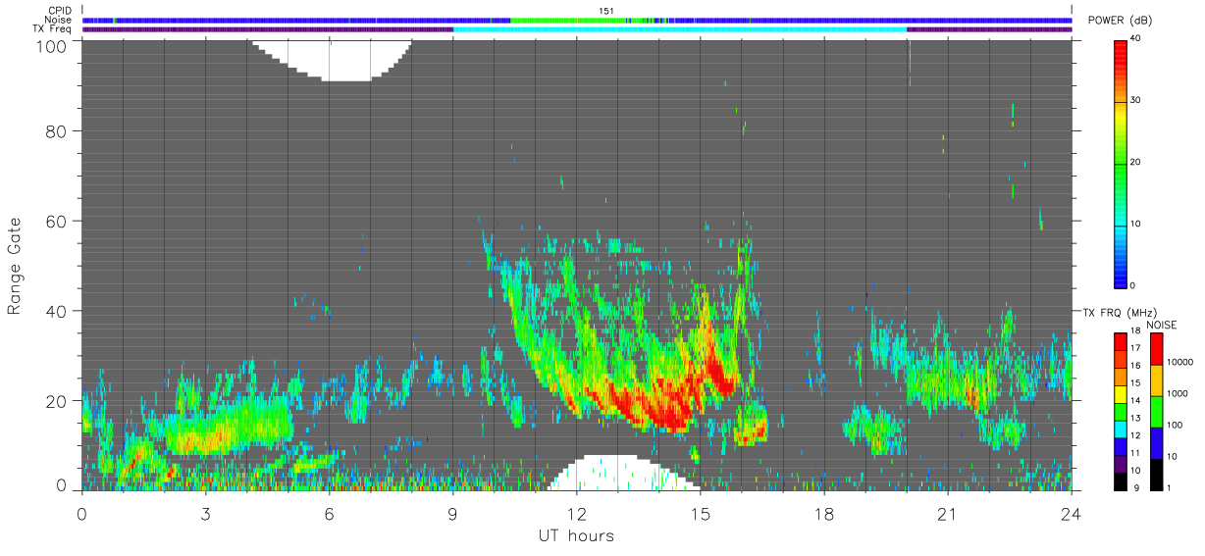Click range gate tick 40
Image resolution: width=1205 pixels, height=556 pixels.
56,311
